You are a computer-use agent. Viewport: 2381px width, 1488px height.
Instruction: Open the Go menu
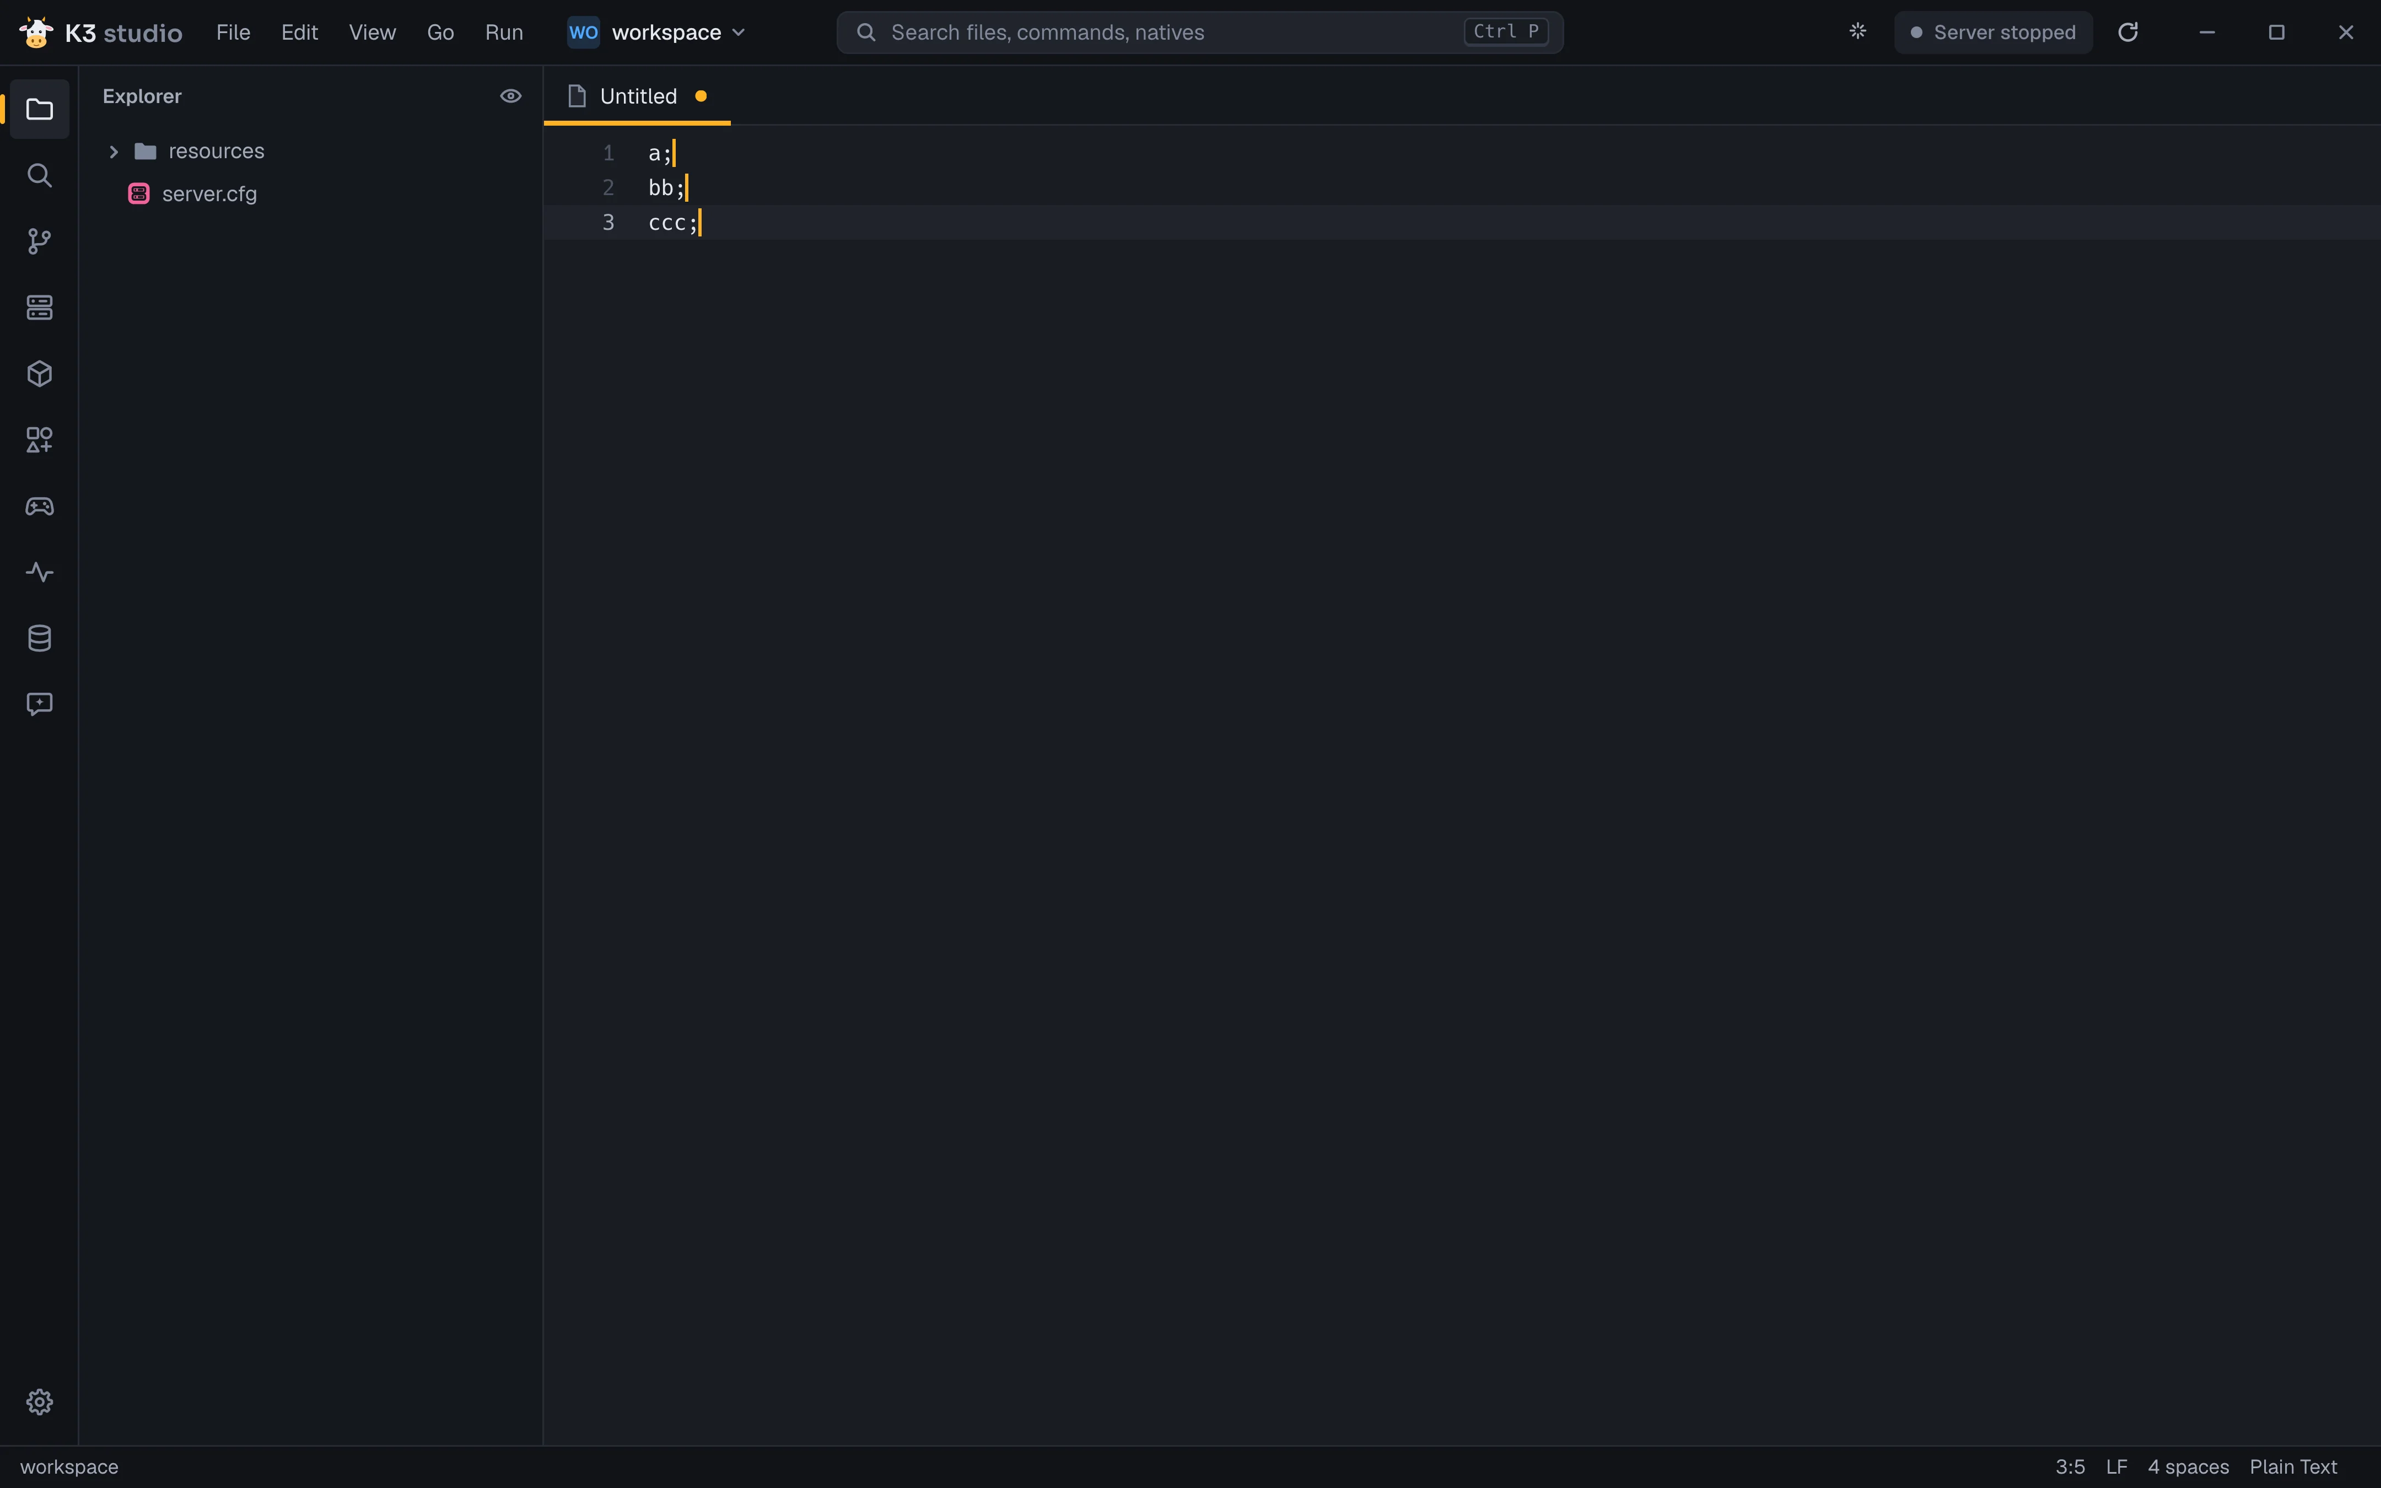pyautogui.click(x=440, y=33)
